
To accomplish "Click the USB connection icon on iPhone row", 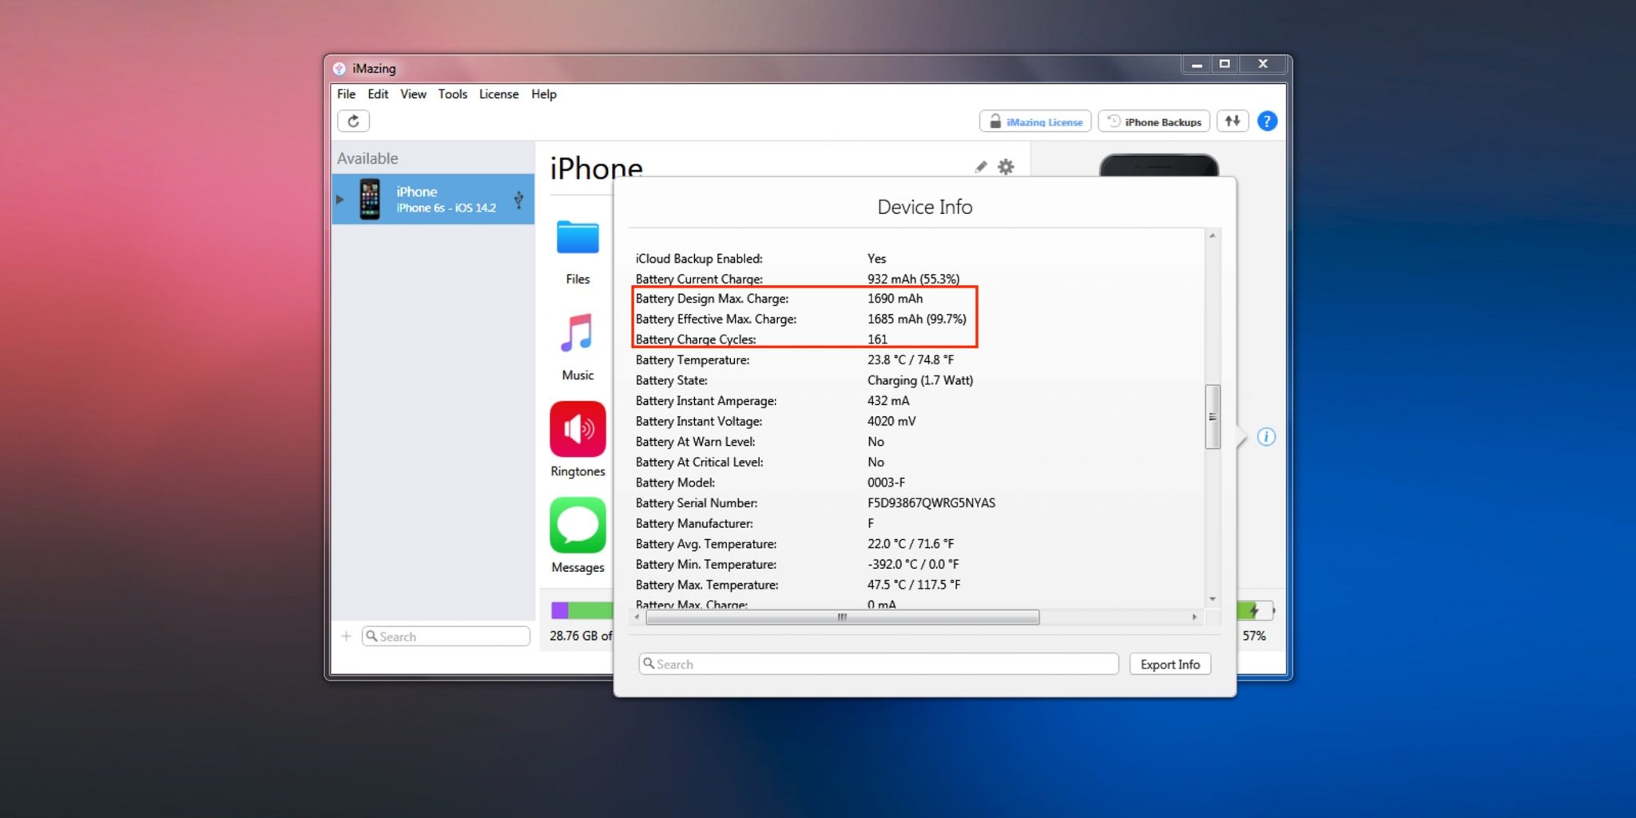I will tap(518, 199).
